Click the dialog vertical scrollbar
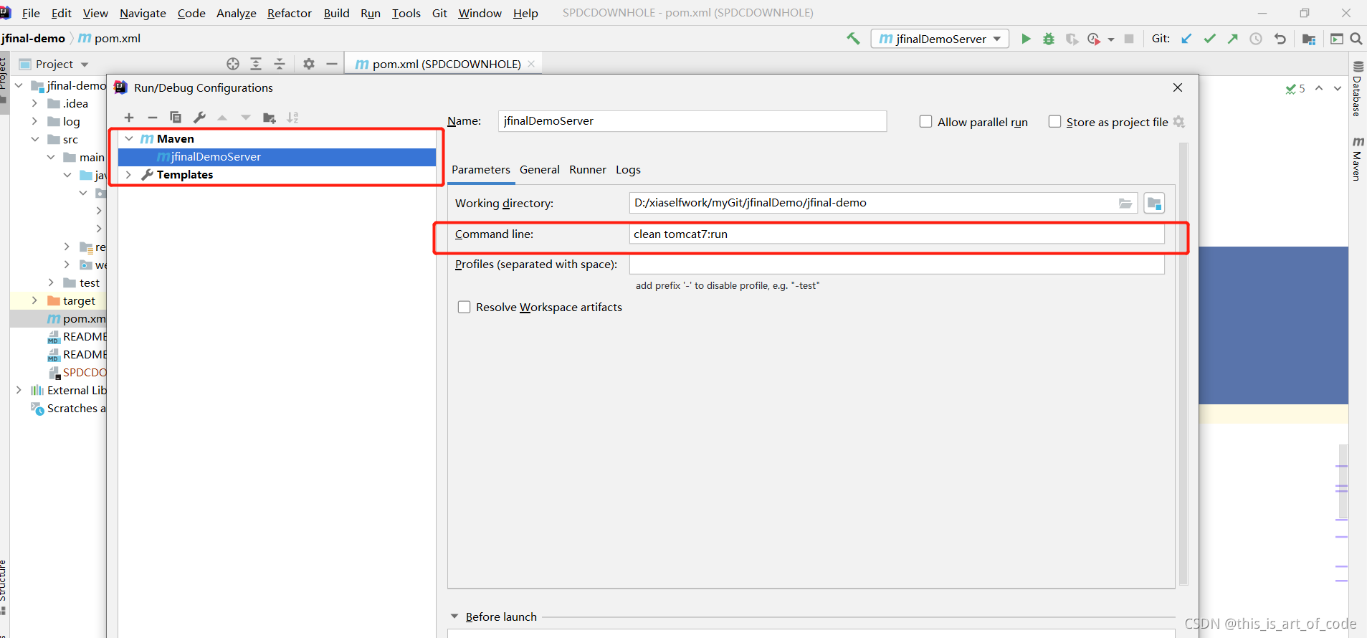1367x638 pixels. pyautogui.click(x=1183, y=363)
